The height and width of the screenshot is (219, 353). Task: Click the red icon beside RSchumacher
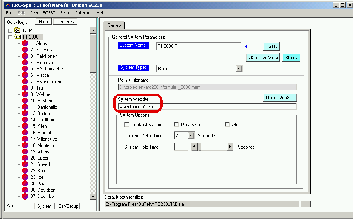25,81
